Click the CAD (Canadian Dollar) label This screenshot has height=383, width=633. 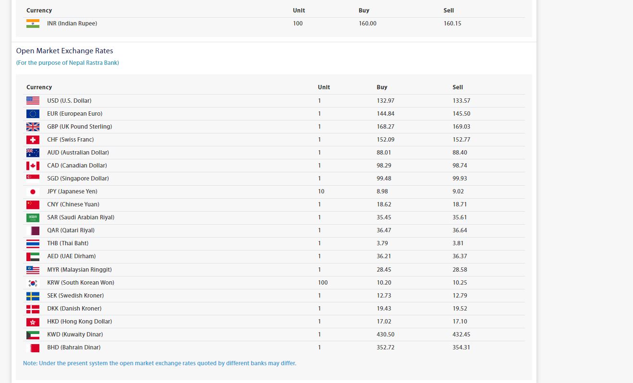click(x=77, y=166)
